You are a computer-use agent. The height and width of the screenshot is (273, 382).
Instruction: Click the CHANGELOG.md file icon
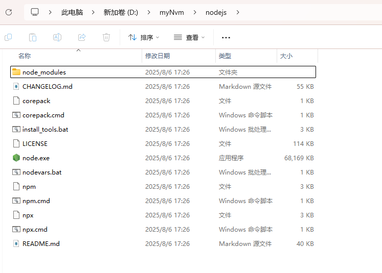pos(16,86)
